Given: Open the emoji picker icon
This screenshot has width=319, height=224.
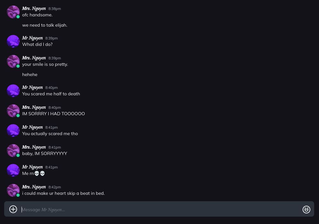Looking at the screenshot, I should pos(306,209).
